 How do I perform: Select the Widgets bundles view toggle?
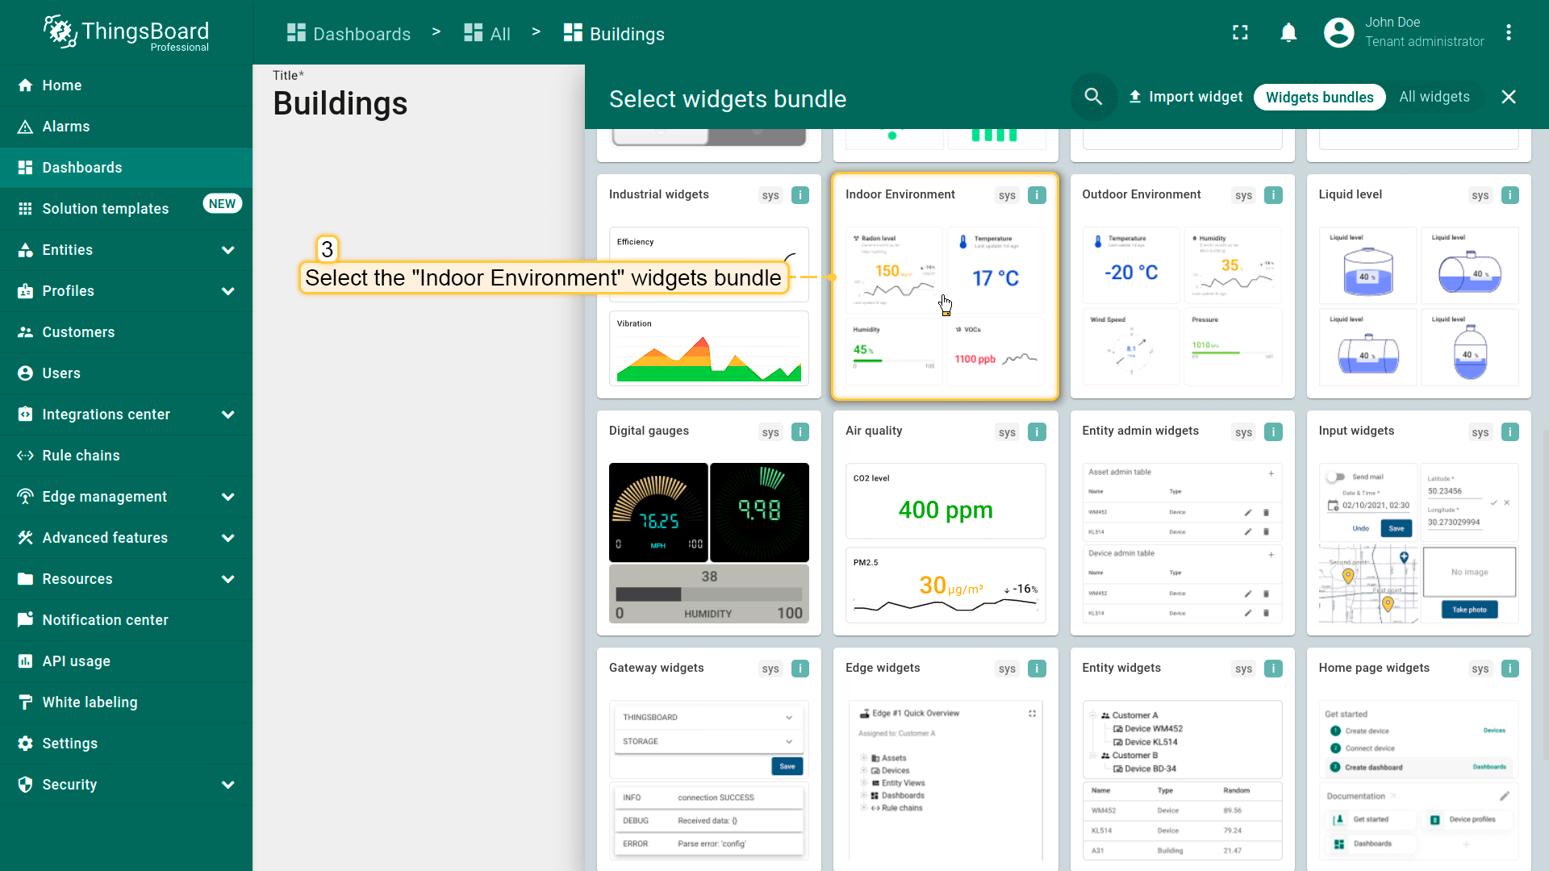[1319, 98]
